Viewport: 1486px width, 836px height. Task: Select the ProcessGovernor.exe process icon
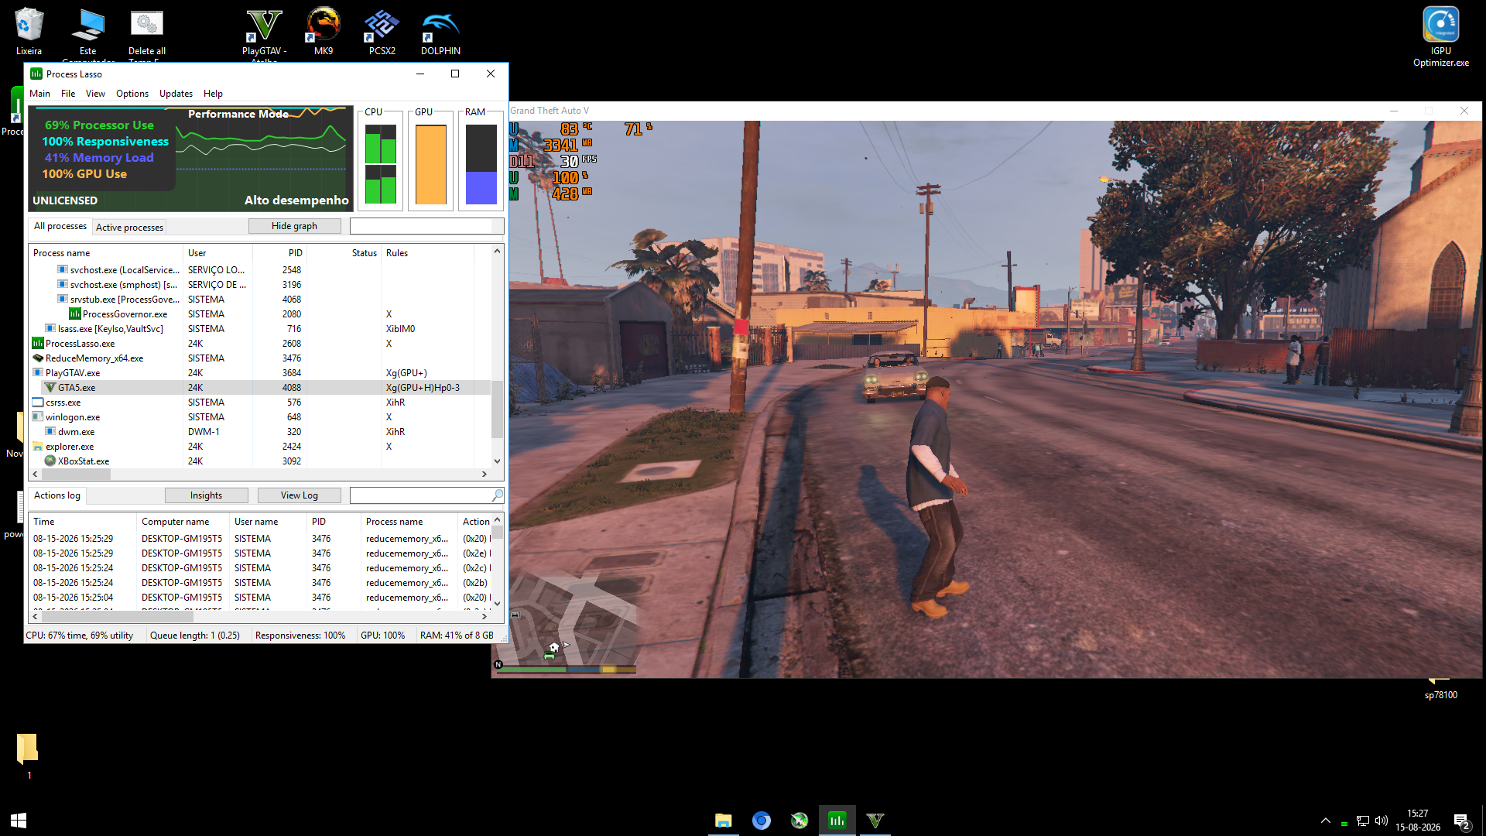pyautogui.click(x=75, y=314)
